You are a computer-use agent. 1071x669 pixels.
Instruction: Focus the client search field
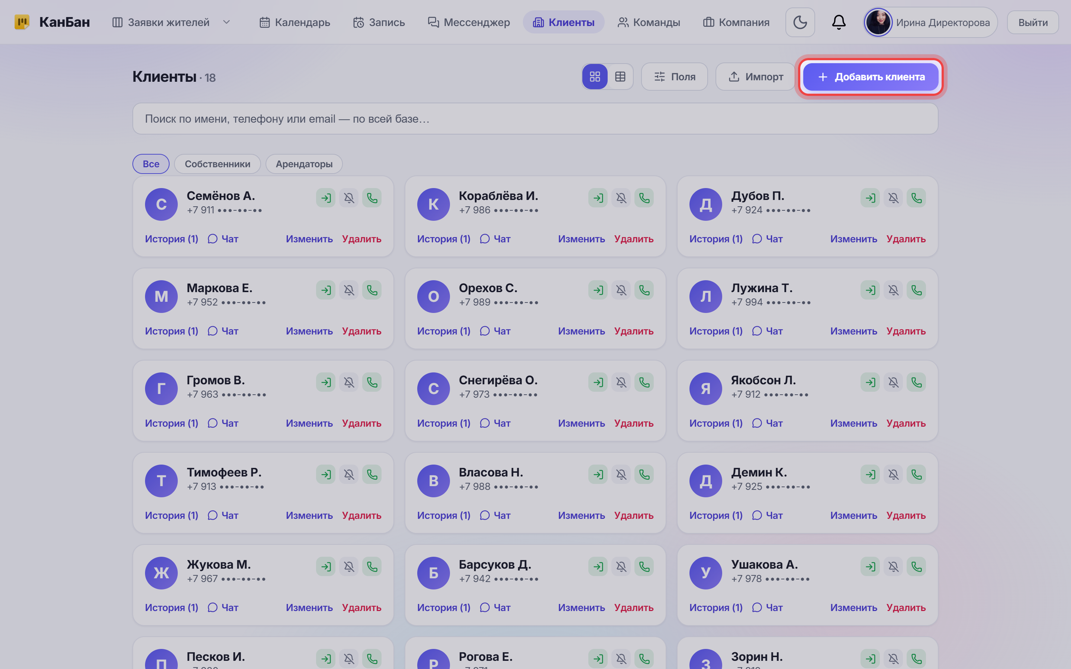pyautogui.click(x=535, y=119)
